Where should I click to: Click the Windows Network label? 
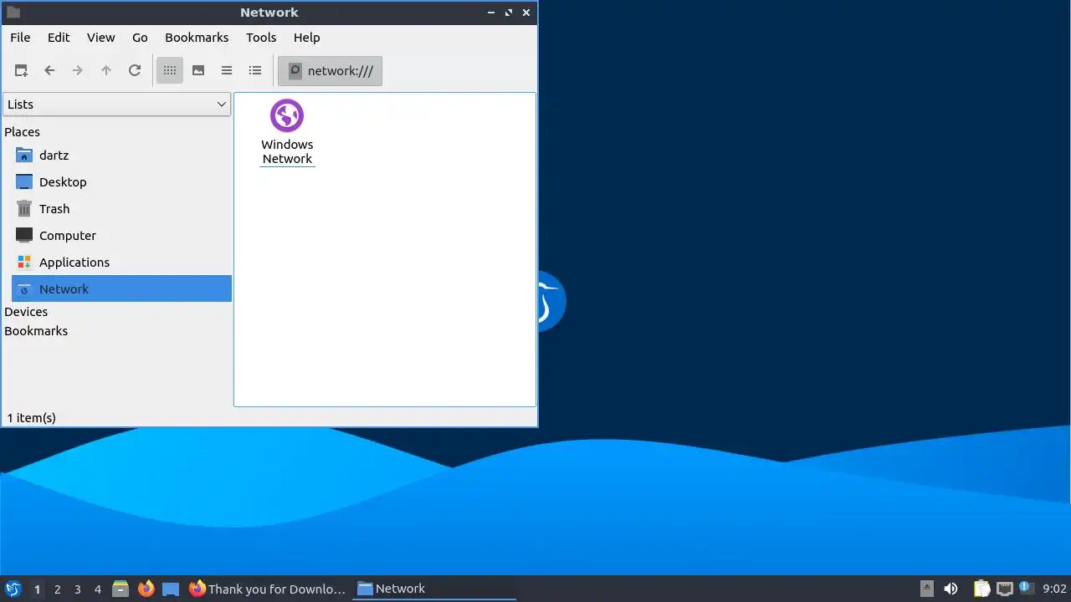[287, 151]
